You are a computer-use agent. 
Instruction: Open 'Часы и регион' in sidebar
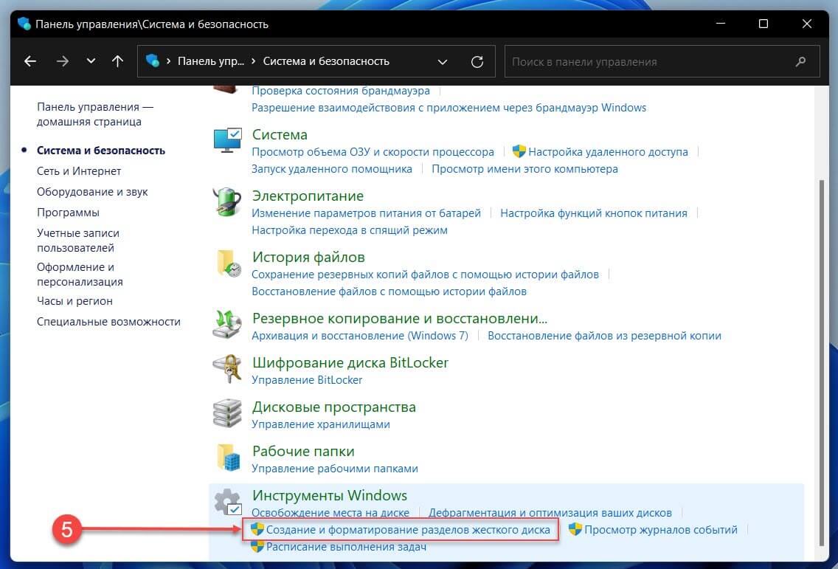point(75,301)
